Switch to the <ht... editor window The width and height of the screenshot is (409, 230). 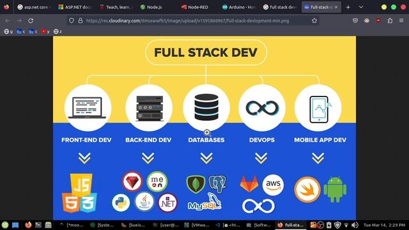228,225
